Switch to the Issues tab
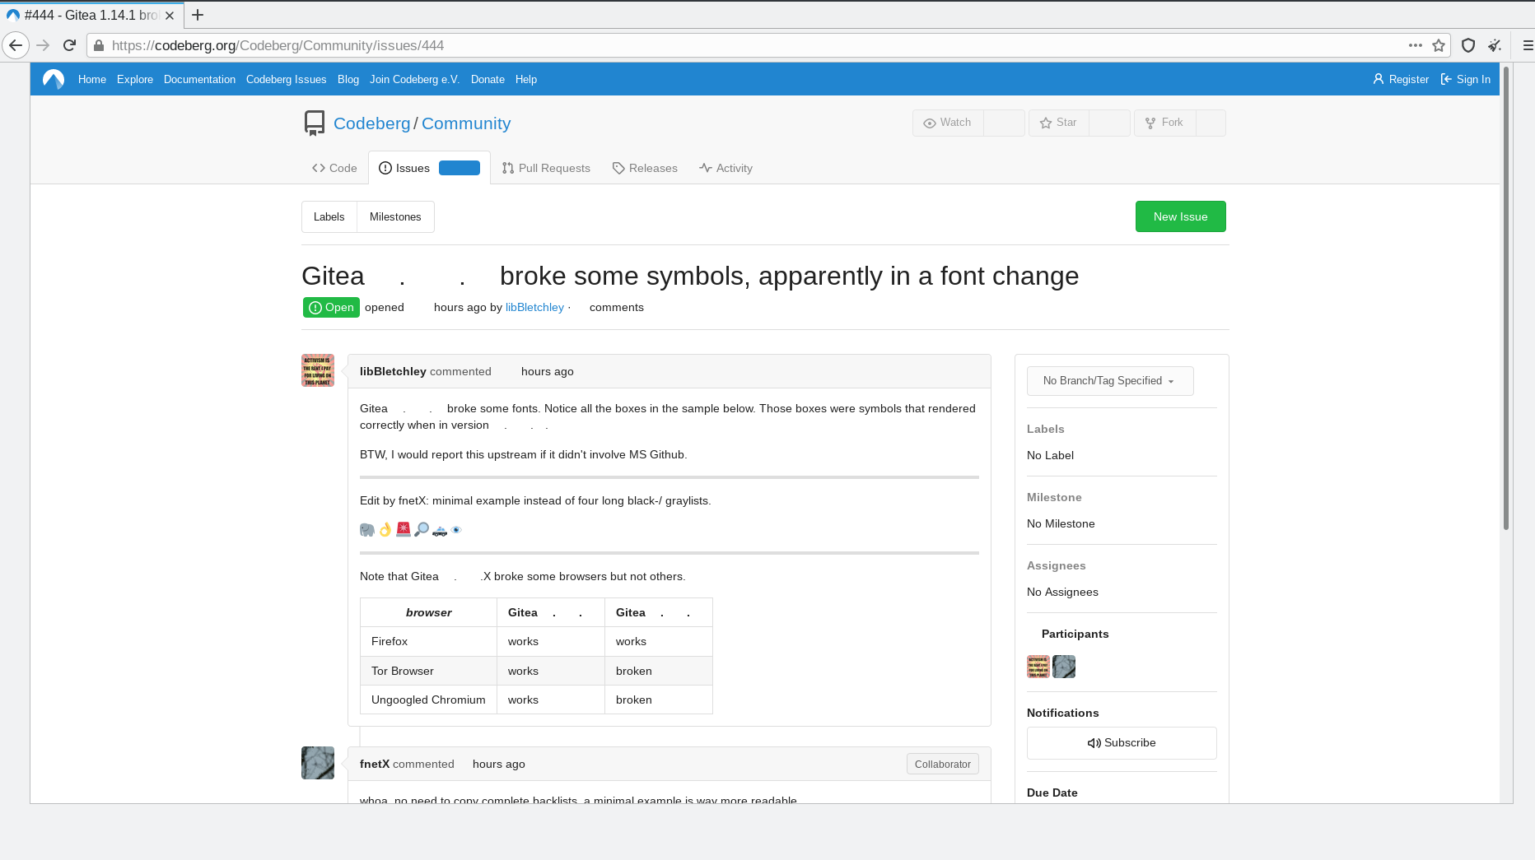 coord(429,168)
